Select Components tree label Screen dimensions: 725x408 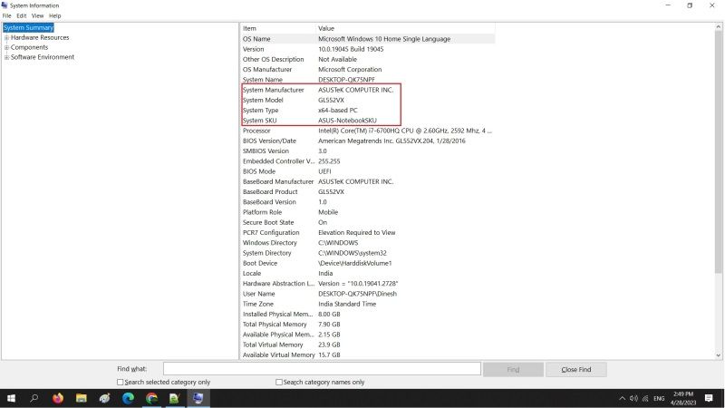(x=29, y=47)
